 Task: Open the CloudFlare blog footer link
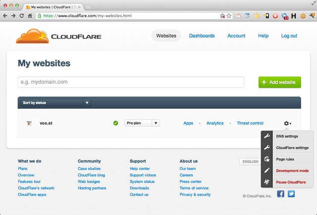coord(91,175)
